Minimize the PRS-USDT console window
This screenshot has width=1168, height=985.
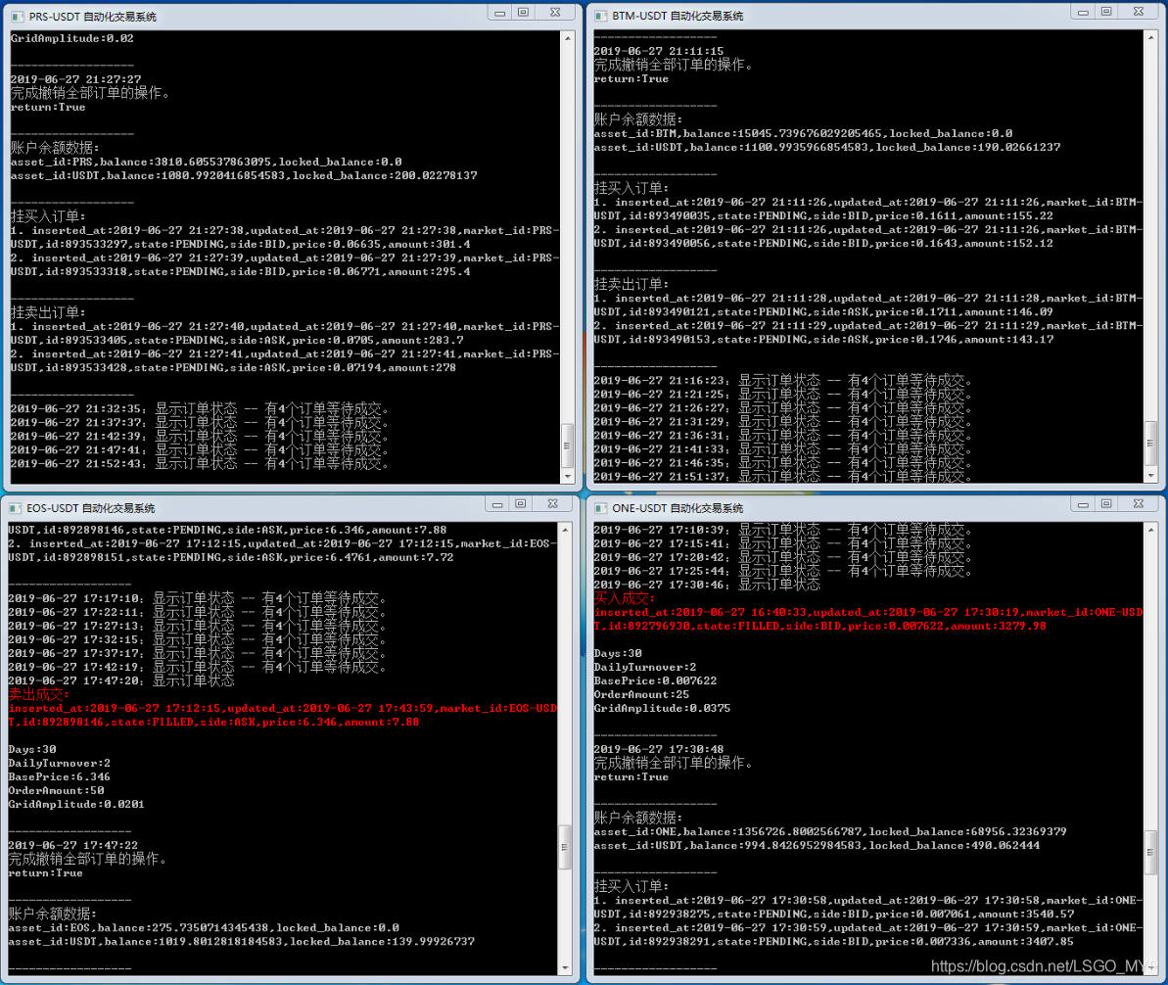500,13
